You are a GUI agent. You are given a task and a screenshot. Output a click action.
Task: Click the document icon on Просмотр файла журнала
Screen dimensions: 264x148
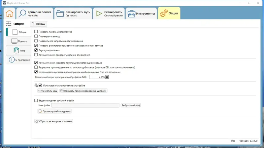[40, 111]
